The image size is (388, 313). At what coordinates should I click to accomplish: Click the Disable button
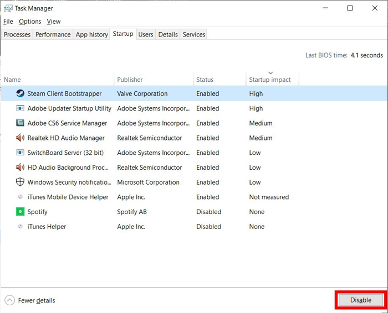[361, 300]
